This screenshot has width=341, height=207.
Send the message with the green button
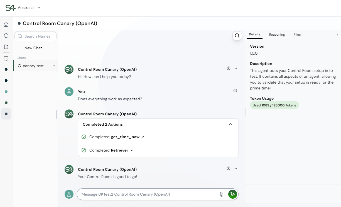[233, 194]
